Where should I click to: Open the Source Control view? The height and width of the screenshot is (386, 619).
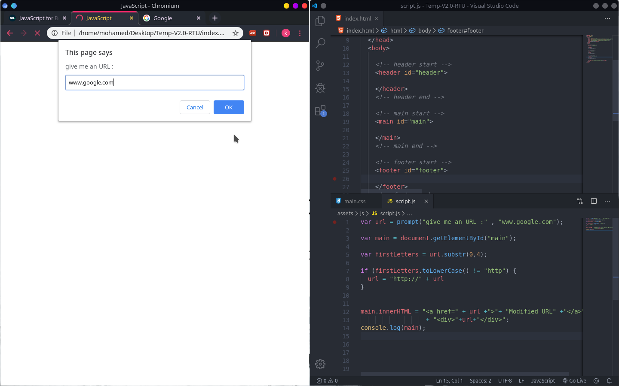point(320,66)
